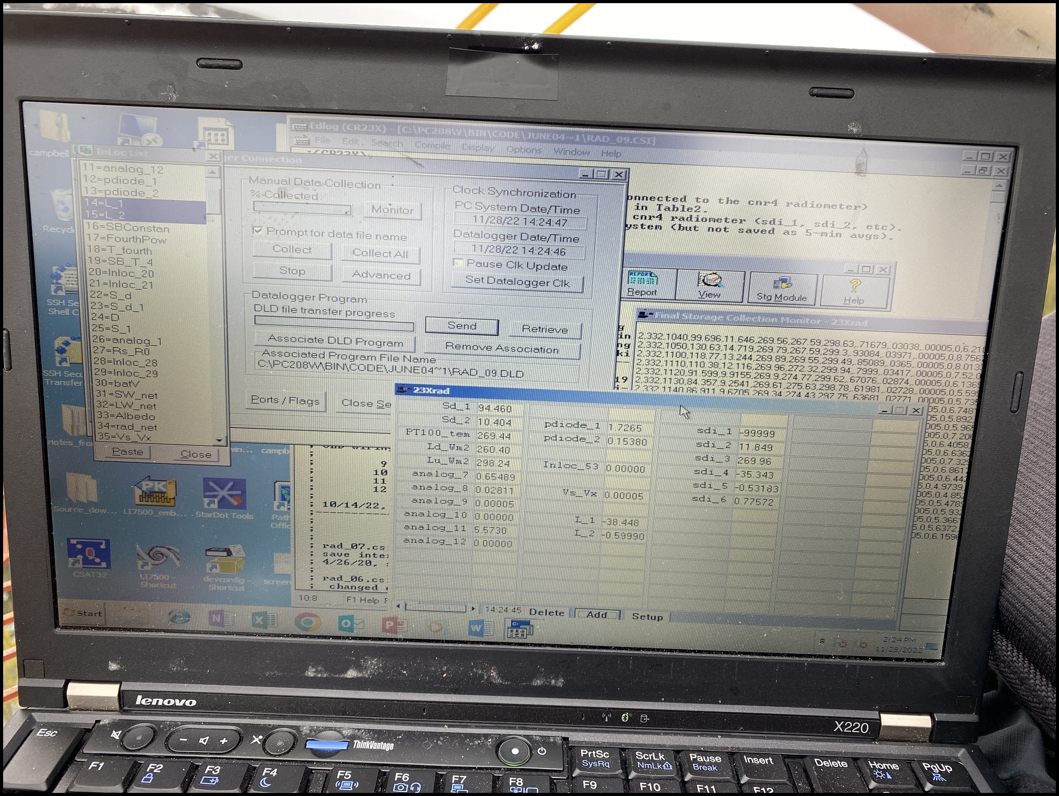Click Delete in 23Xrad monitor window
Viewport: 1059px width, 796px height.
point(546,612)
